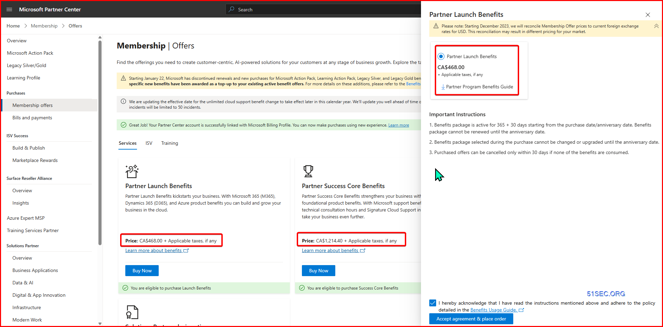Open the Membership breadcrumb
This screenshot has height=327, width=663.
point(44,26)
